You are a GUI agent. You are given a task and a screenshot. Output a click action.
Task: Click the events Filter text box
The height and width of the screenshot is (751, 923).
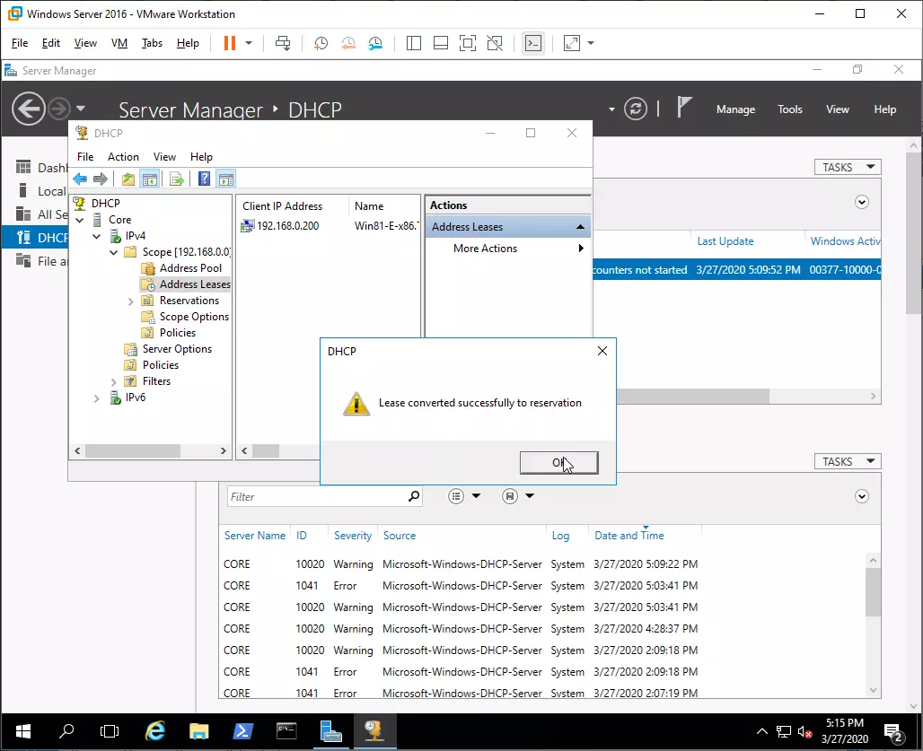coord(314,496)
